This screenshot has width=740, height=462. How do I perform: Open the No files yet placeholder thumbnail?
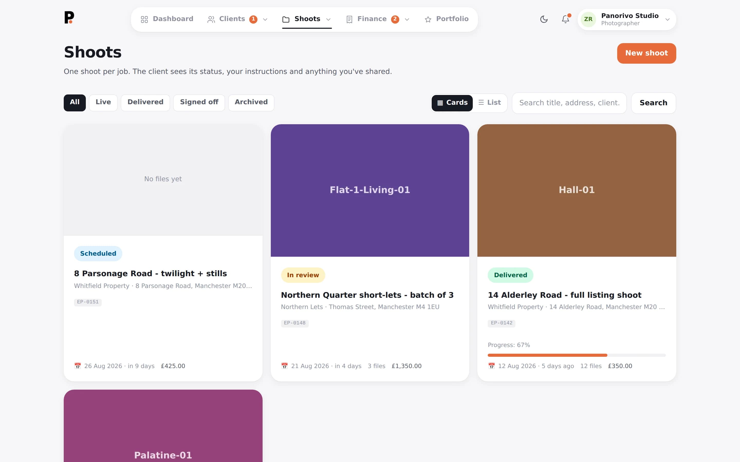(163, 180)
